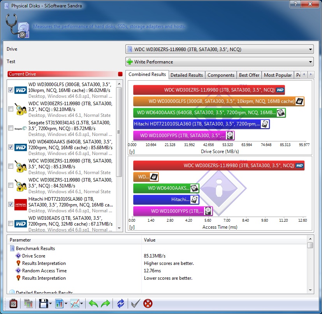Click the Benchmark Results page icon
Viewport: 322px width, 314px height.
pyautogui.click(x=12, y=248)
